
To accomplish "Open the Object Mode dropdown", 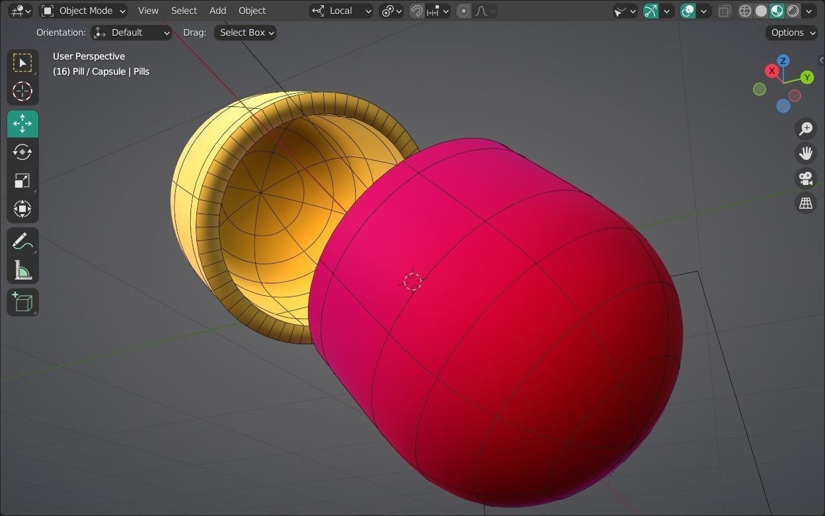I will [83, 11].
